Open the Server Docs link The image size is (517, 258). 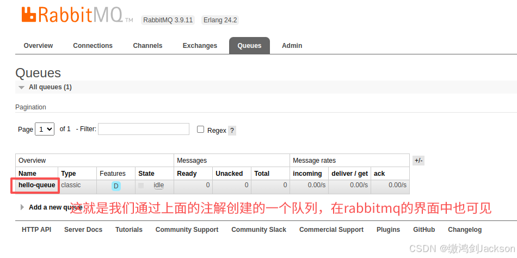83,230
